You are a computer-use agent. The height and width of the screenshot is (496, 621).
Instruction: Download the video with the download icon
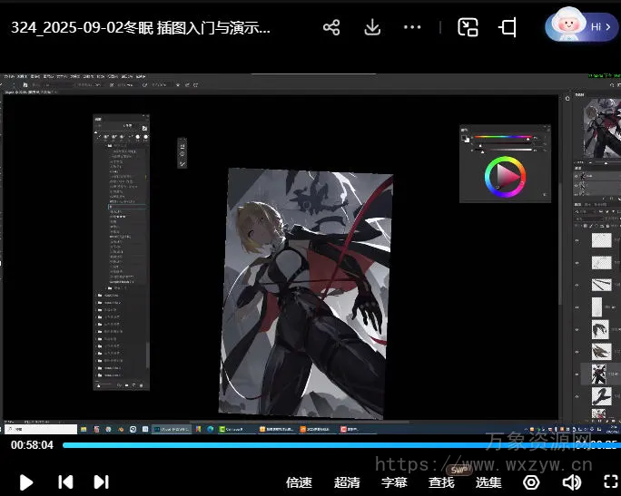point(372,27)
